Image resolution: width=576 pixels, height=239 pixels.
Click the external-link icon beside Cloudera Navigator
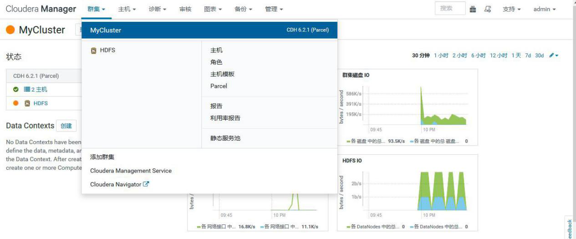pyautogui.click(x=146, y=184)
